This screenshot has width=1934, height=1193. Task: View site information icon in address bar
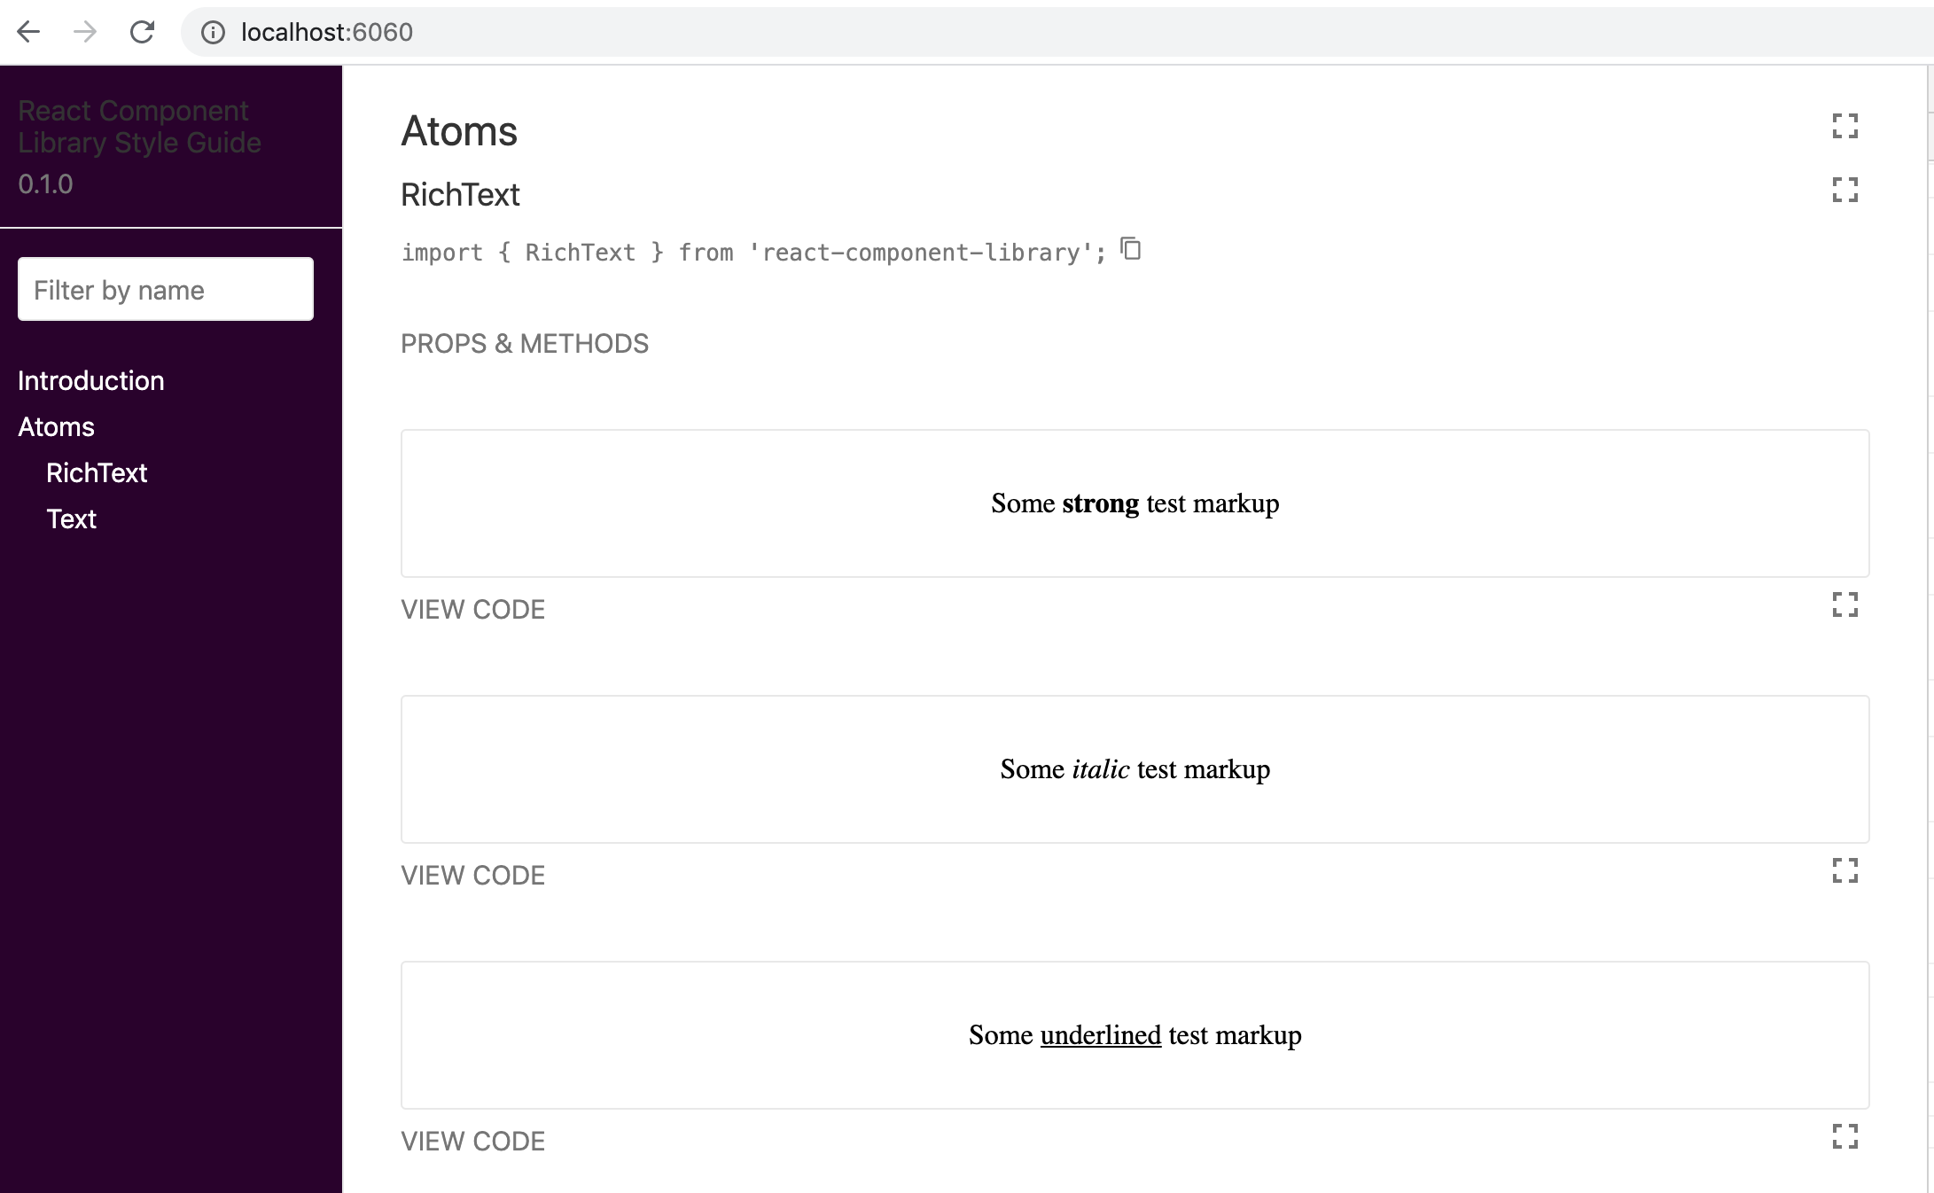pos(213,32)
